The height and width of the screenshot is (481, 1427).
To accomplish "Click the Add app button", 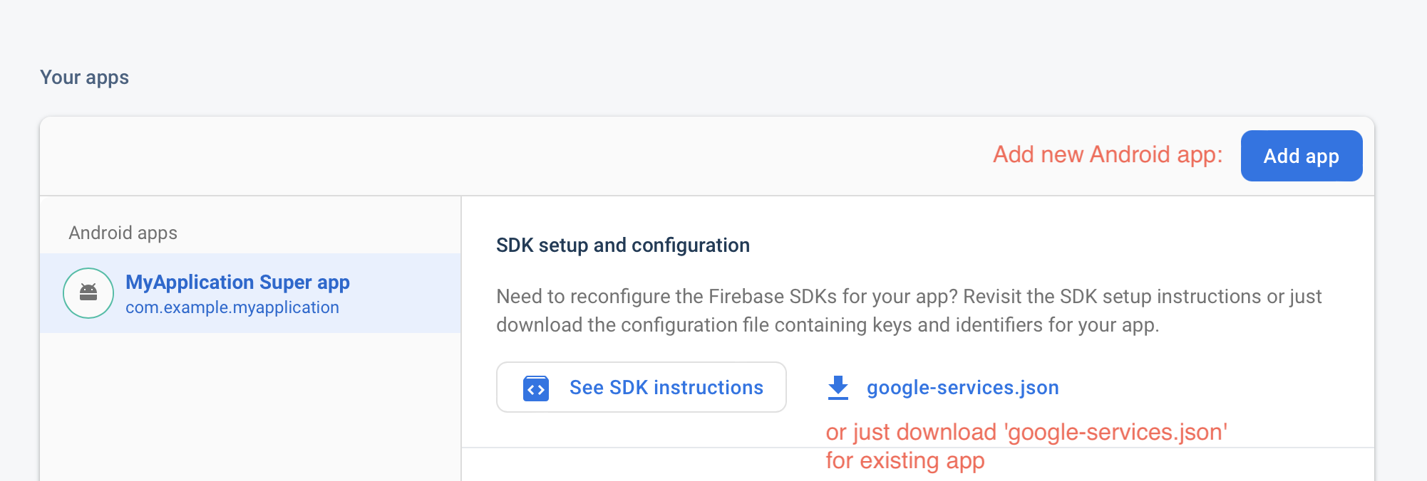I will tap(1302, 156).
